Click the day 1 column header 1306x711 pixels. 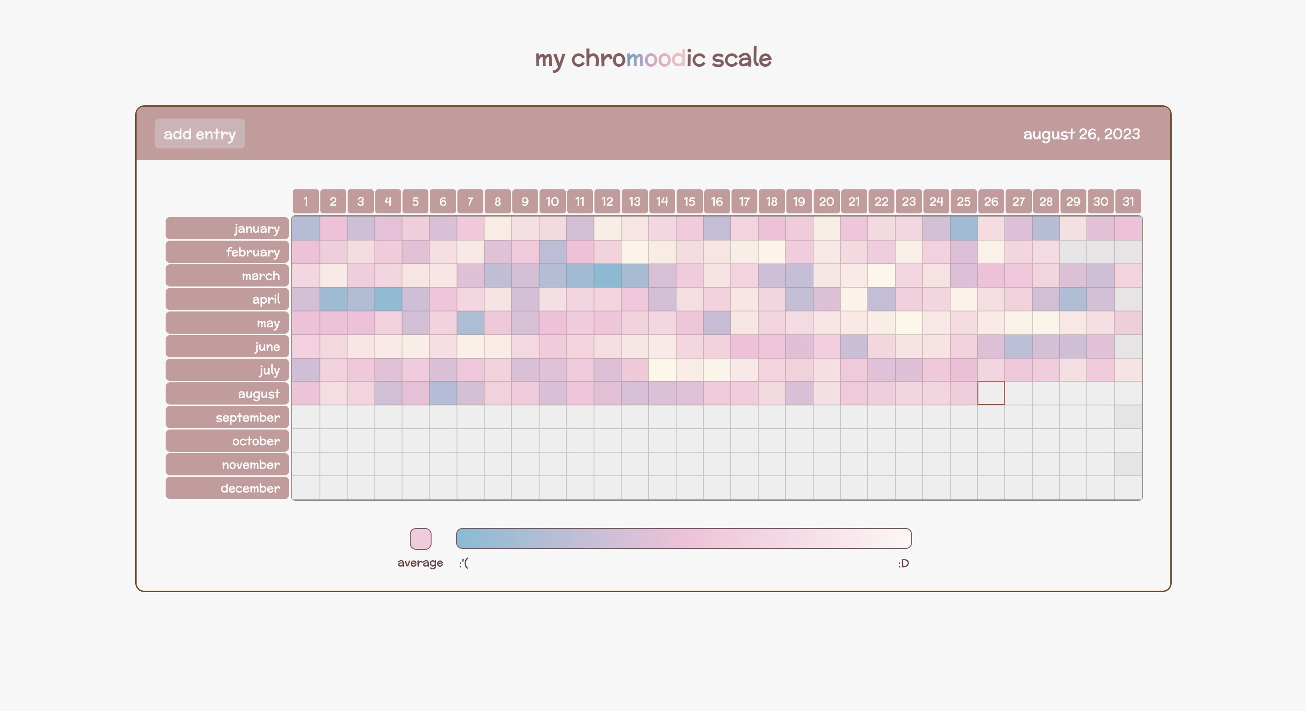coord(306,202)
